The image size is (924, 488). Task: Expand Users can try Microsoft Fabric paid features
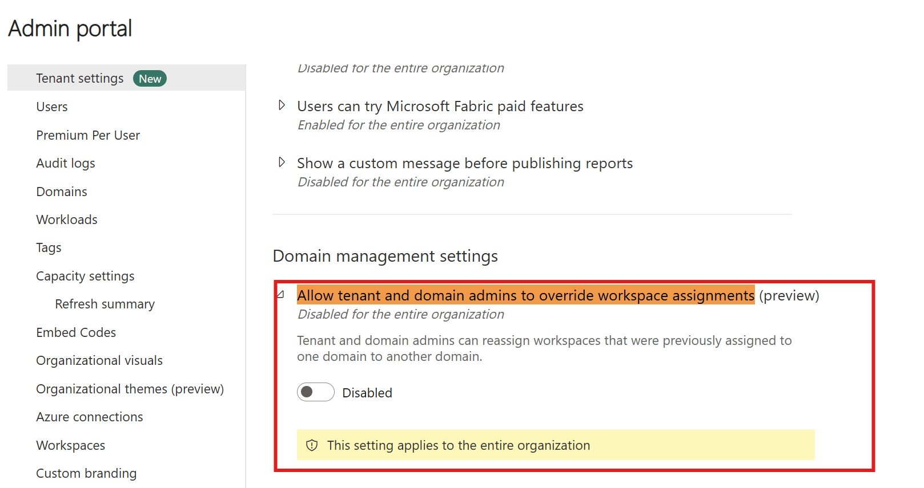tap(282, 105)
